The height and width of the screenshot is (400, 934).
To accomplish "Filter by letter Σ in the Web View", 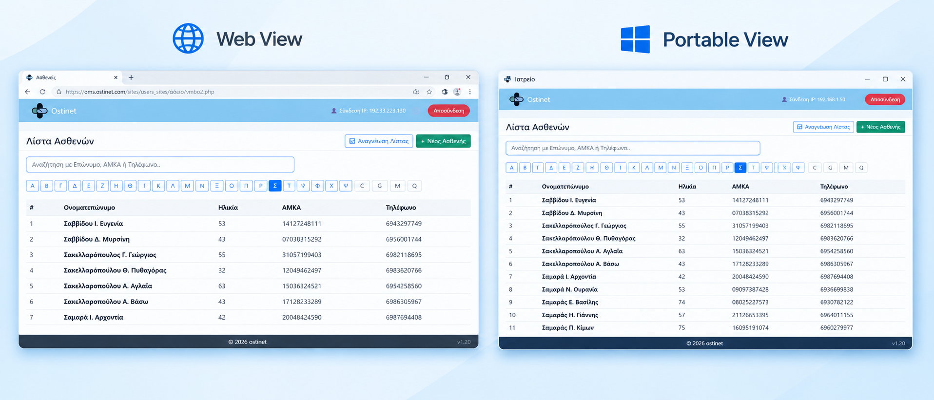I will click(x=275, y=186).
